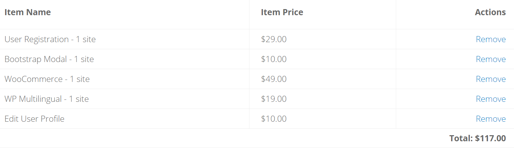Image resolution: width=514 pixels, height=148 pixels.
Task: Select the WooCommerce - 1 site item name
Action: click(x=47, y=79)
